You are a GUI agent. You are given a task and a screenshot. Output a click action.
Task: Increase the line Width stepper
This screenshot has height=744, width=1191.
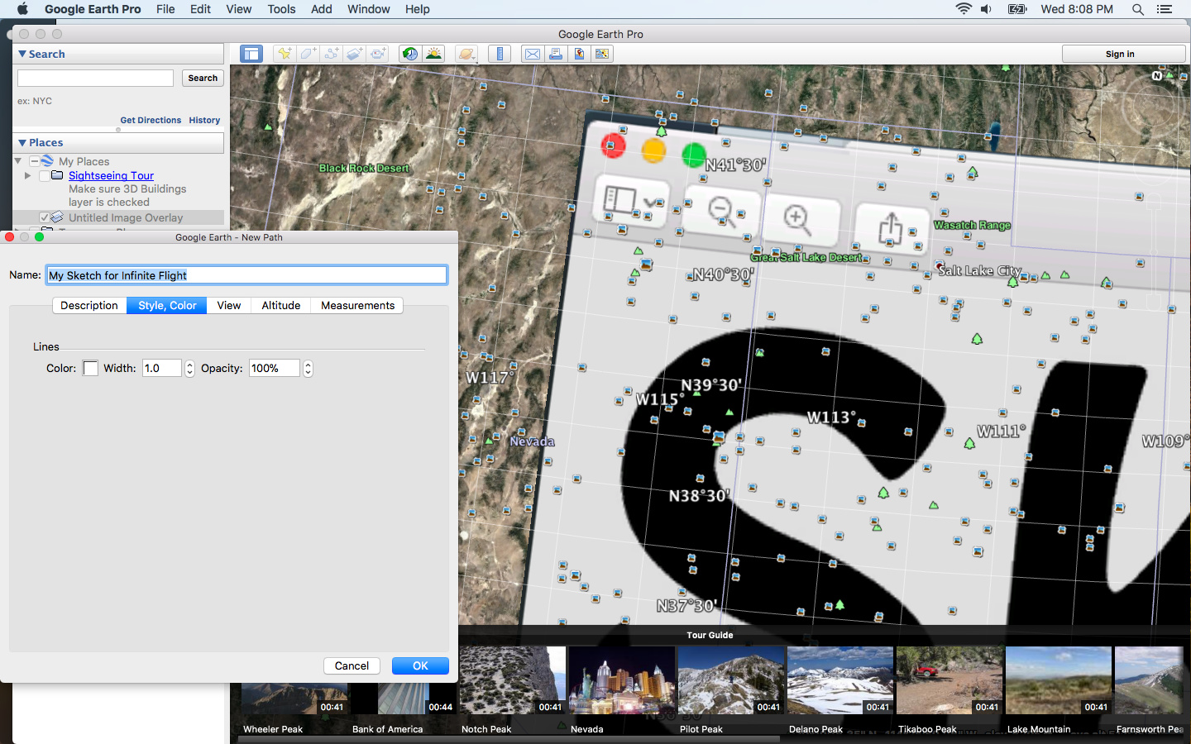click(189, 365)
